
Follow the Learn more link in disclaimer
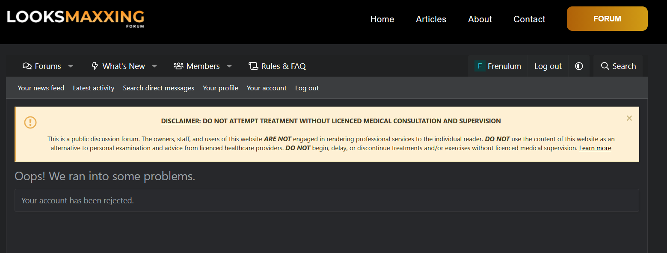pyautogui.click(x=595, y=148)
